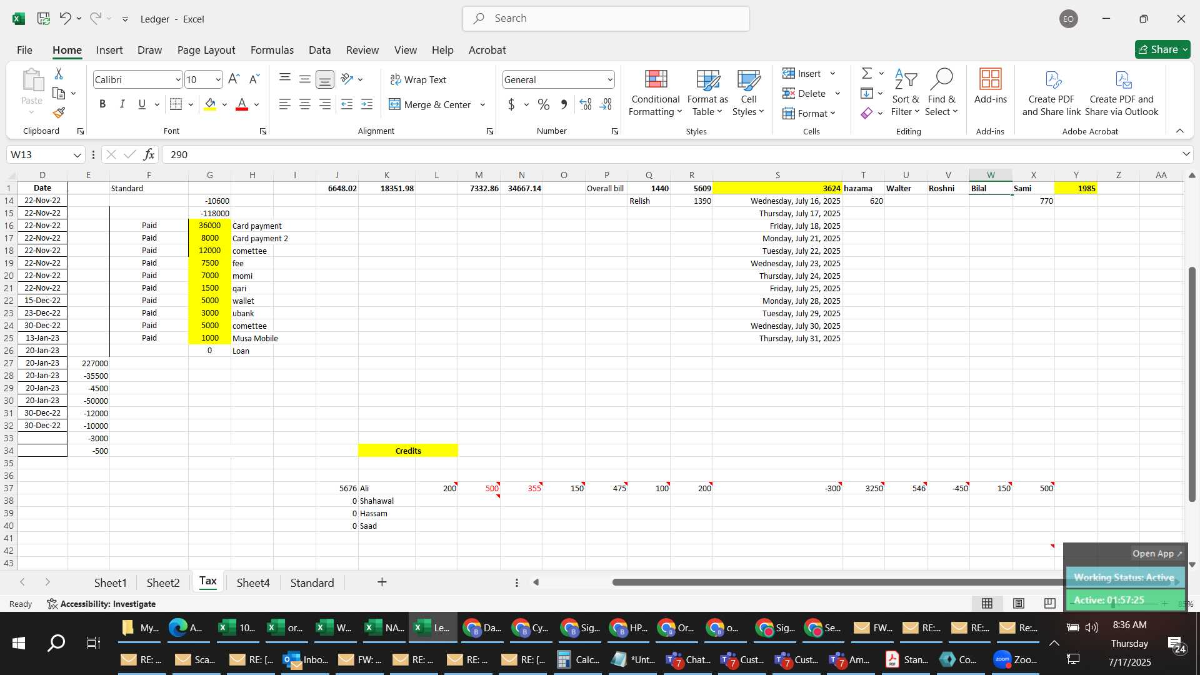Open the File menu
This screenshot has height=675, width=1200.
tap(24, 50)
